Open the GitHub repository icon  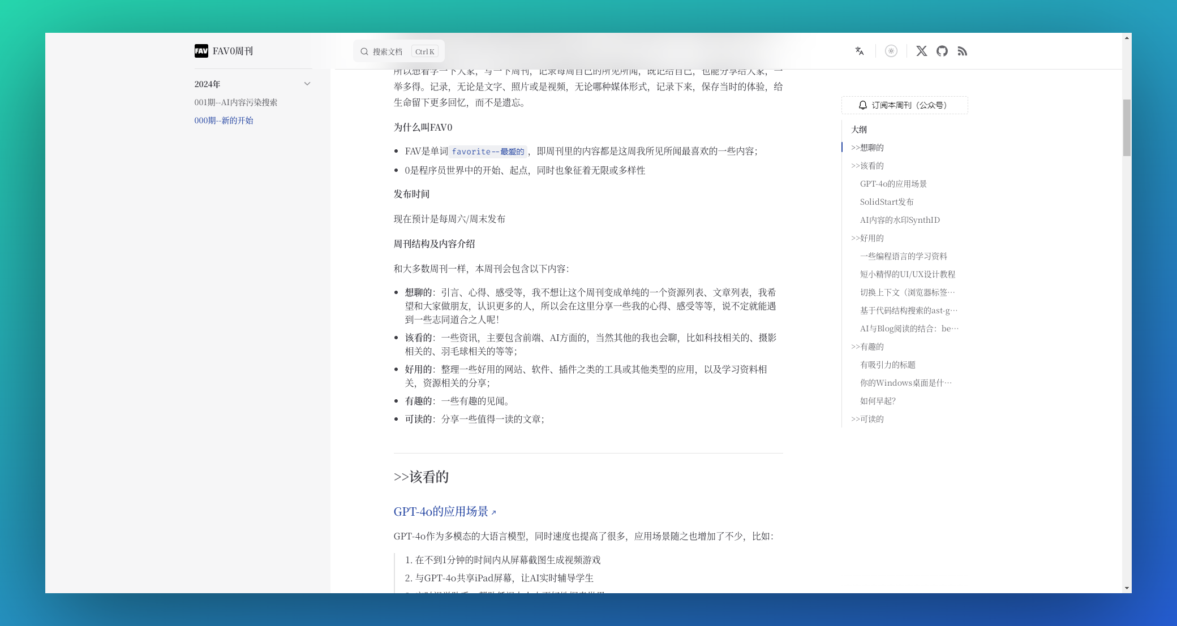coord(942,51)
